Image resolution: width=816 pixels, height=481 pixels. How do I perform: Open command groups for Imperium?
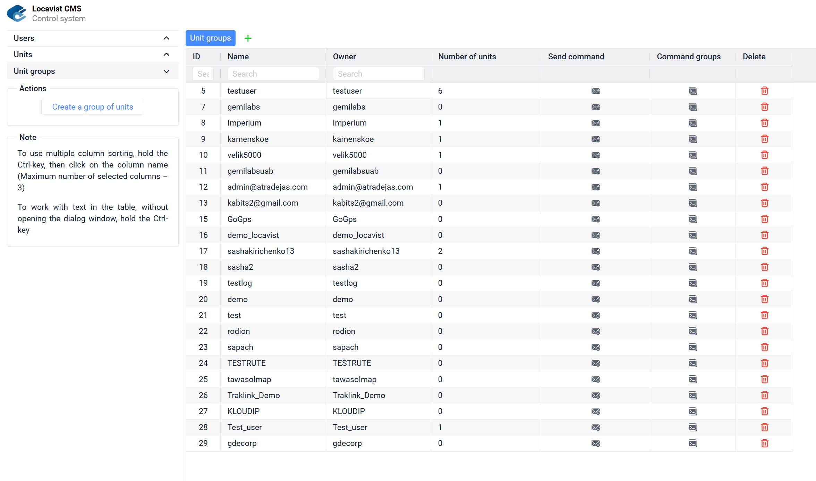[x=692, y=123]
